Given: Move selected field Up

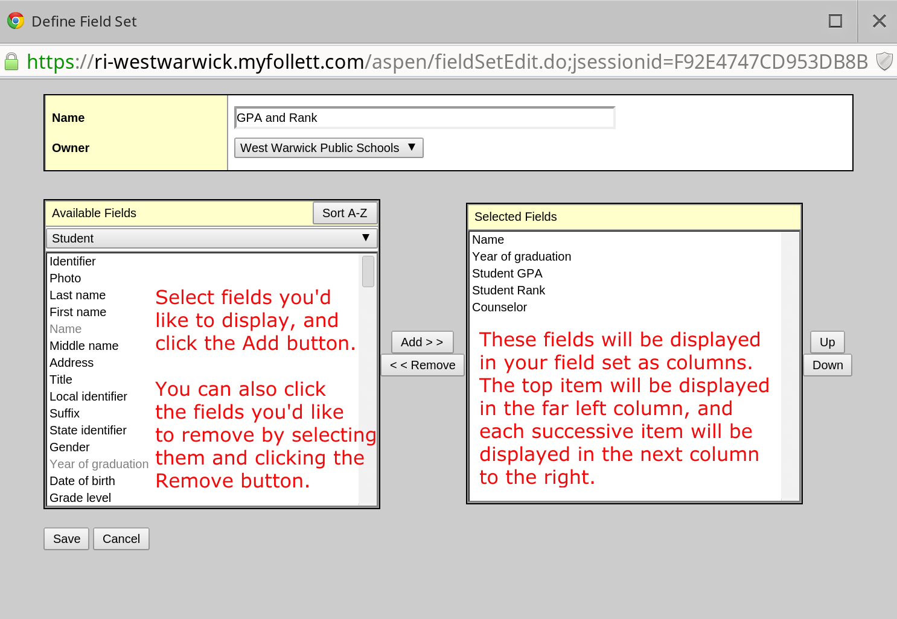Looking at the screenshot, I should coord(827,342).
